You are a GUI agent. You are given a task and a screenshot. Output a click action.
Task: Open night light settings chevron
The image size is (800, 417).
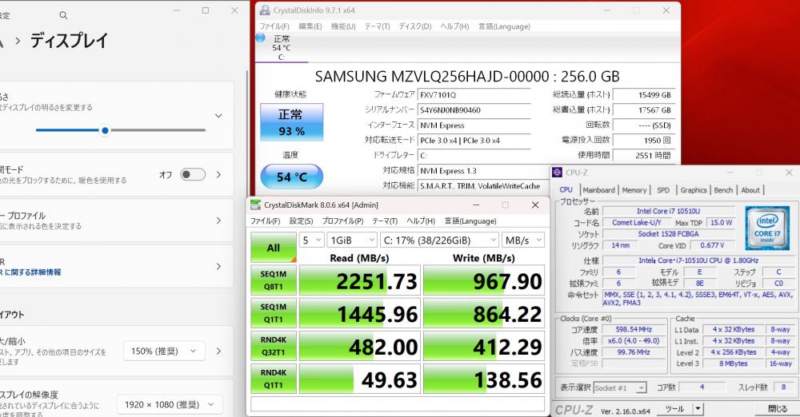[x=218, y=174]
